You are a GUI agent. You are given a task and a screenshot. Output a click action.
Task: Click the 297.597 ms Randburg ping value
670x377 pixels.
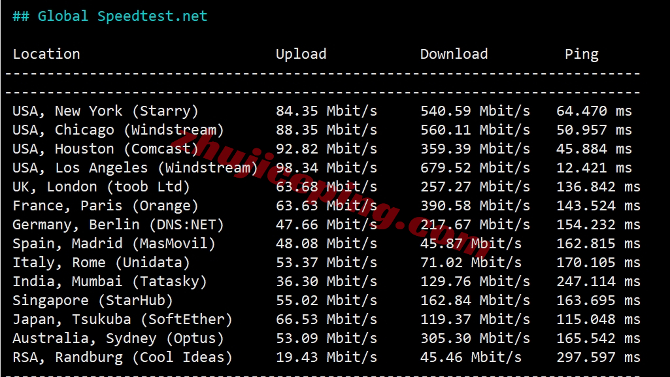tap(598, 357)
